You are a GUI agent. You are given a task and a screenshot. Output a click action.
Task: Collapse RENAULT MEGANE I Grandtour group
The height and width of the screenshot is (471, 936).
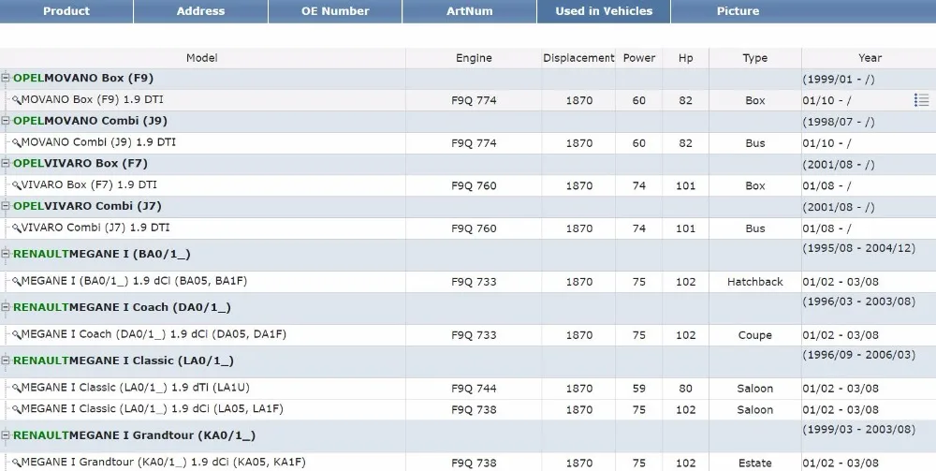pos(6,435)
